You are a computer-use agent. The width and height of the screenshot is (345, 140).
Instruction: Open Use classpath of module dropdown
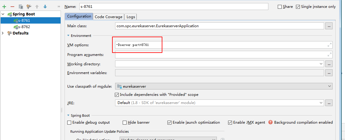pyautogui.click(x=329, y=86)
